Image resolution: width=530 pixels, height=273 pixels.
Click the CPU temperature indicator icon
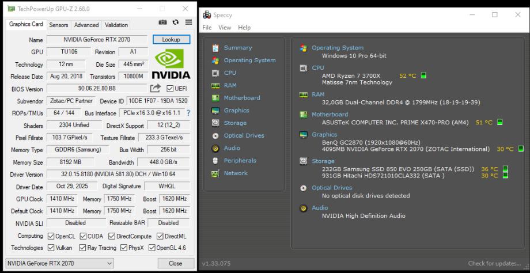click(x=423, y=75)
